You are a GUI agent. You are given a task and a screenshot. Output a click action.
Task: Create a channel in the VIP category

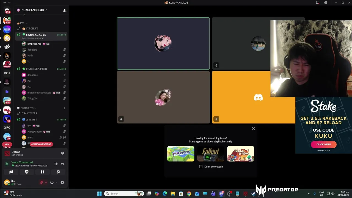point(64,23)
